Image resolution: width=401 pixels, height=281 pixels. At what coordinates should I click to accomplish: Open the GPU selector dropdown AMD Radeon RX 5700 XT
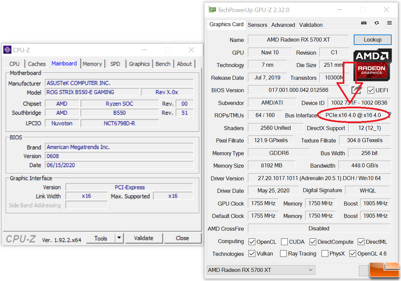[261, 270]
